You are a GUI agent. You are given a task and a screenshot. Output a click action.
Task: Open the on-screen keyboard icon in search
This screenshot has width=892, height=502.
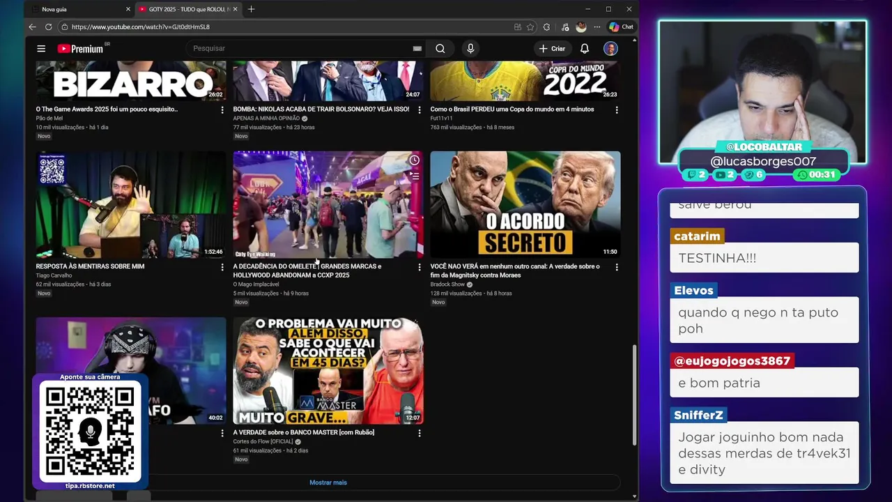point(417,49)
